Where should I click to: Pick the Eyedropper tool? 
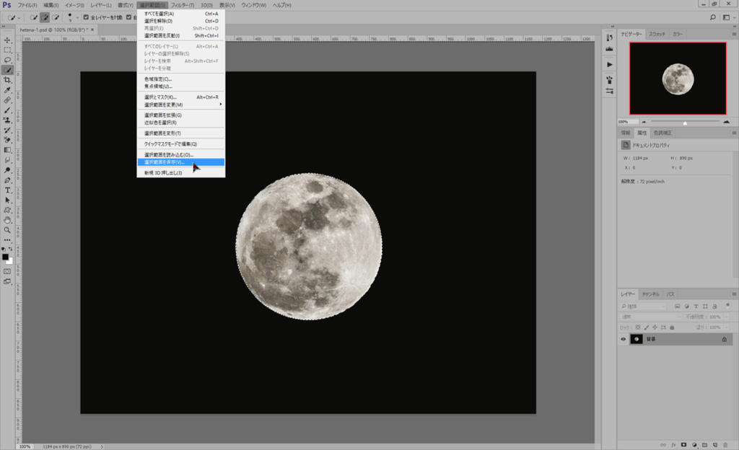[7, 90]
